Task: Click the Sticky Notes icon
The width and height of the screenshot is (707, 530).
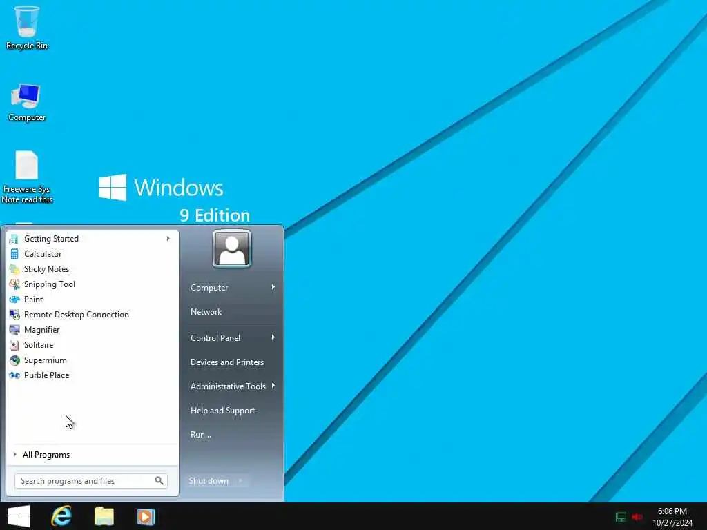Action: (x=14, y=269)
